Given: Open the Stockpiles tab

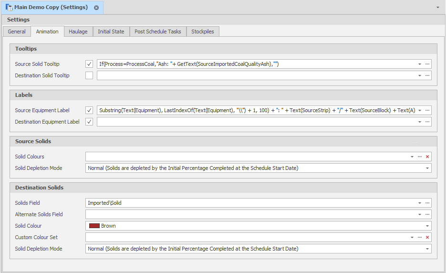Looking at the screenshot, I should (x=203, y=31).
